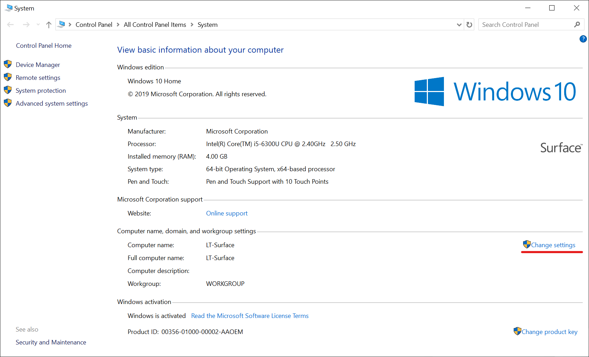The width and height of the screenshot is (589, 357).
Task: Click the up arrow to go to parent folder
Action: point(48,24)
